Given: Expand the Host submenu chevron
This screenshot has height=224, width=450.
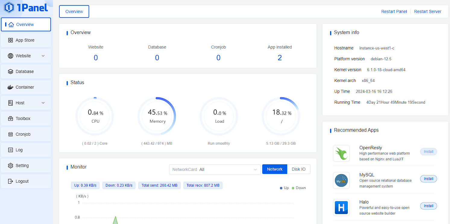Looking at the screenshot, I should pos(43,103).
